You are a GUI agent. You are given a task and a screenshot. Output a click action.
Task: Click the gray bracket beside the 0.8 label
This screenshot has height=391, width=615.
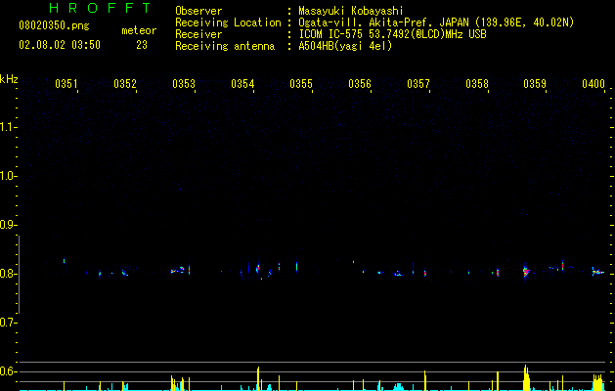click(20, 275)
